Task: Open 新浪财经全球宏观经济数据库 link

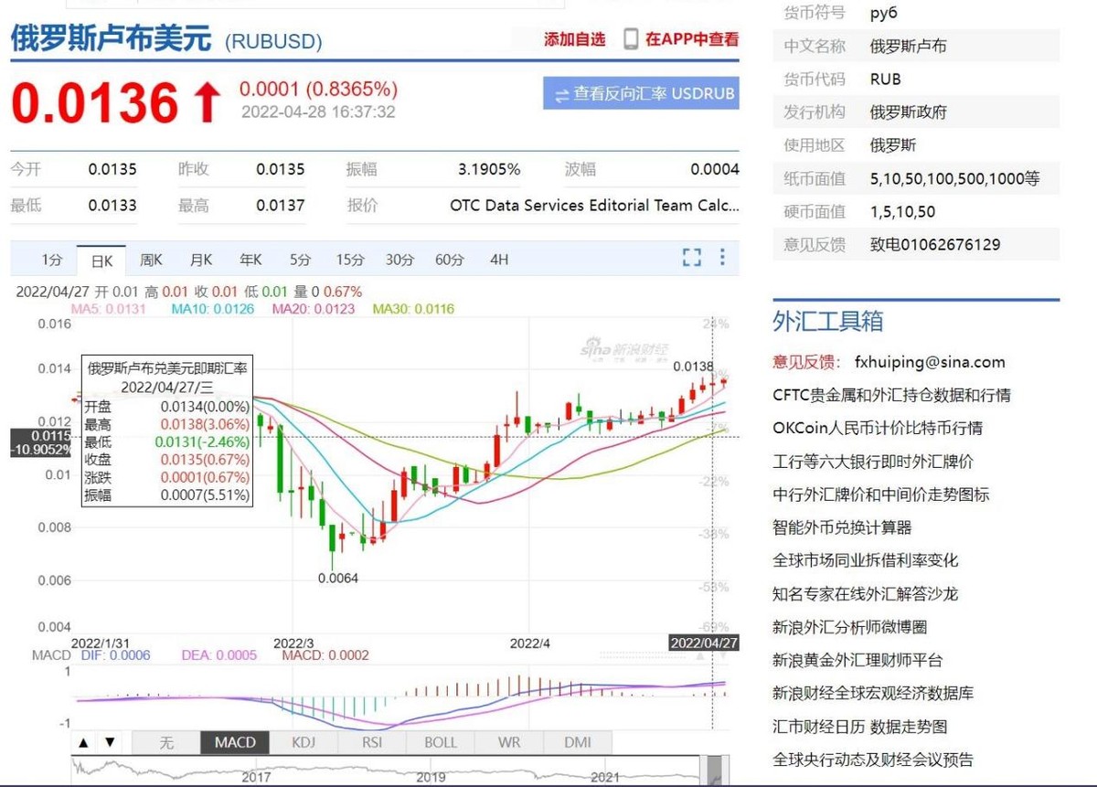Action: pos(873,693)
